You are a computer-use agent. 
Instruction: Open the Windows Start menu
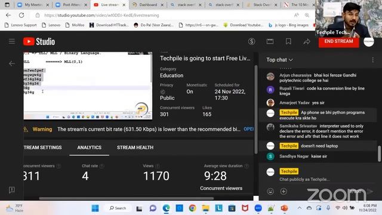pyautogui.click(x=95, y=208)
